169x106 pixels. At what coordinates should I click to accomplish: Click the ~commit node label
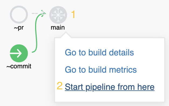tap(19, 66)
